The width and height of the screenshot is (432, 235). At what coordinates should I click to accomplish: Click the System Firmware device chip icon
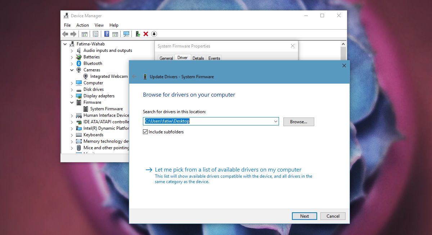coord(86,109)
